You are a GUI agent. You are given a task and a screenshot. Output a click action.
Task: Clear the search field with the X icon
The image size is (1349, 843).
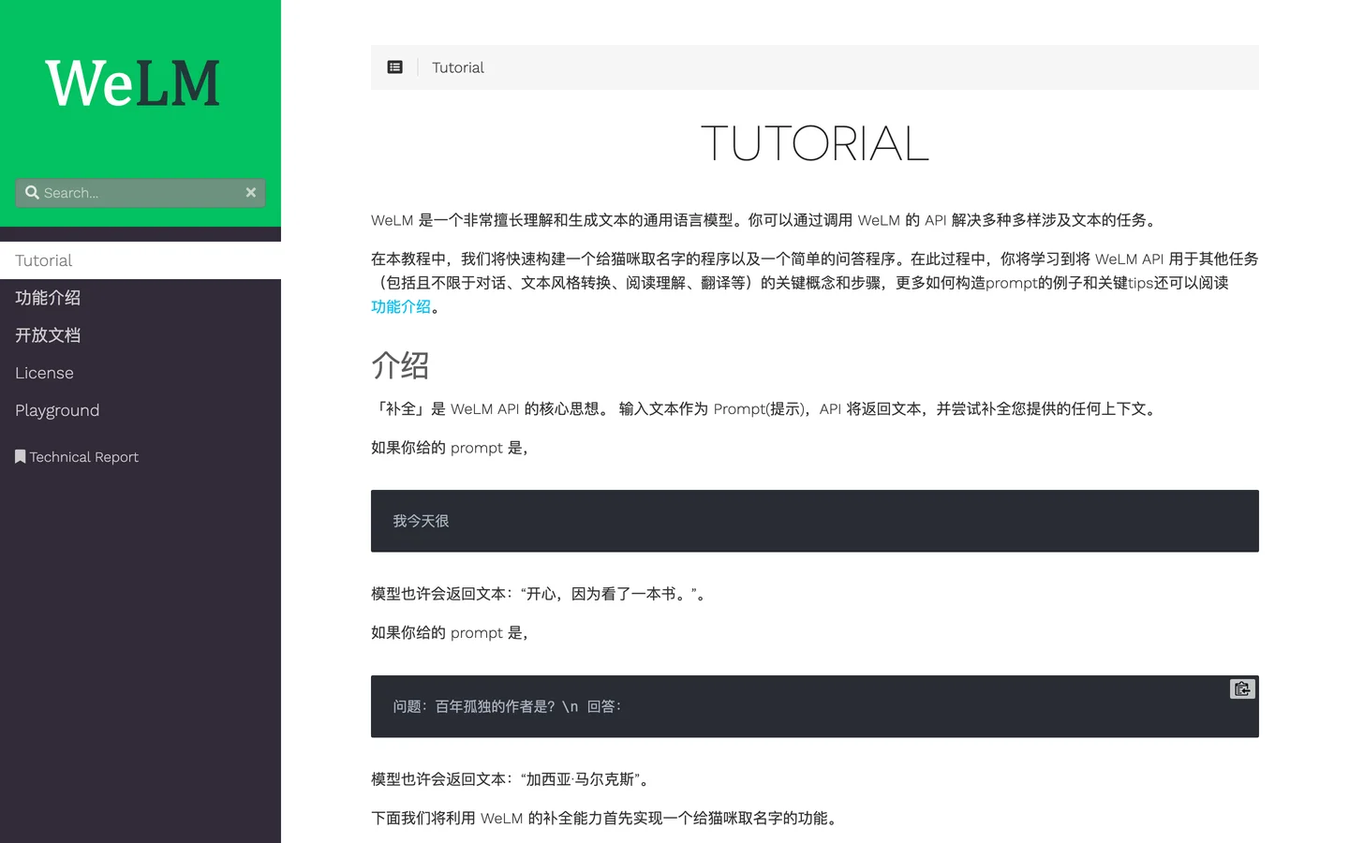tap(251, 192)
